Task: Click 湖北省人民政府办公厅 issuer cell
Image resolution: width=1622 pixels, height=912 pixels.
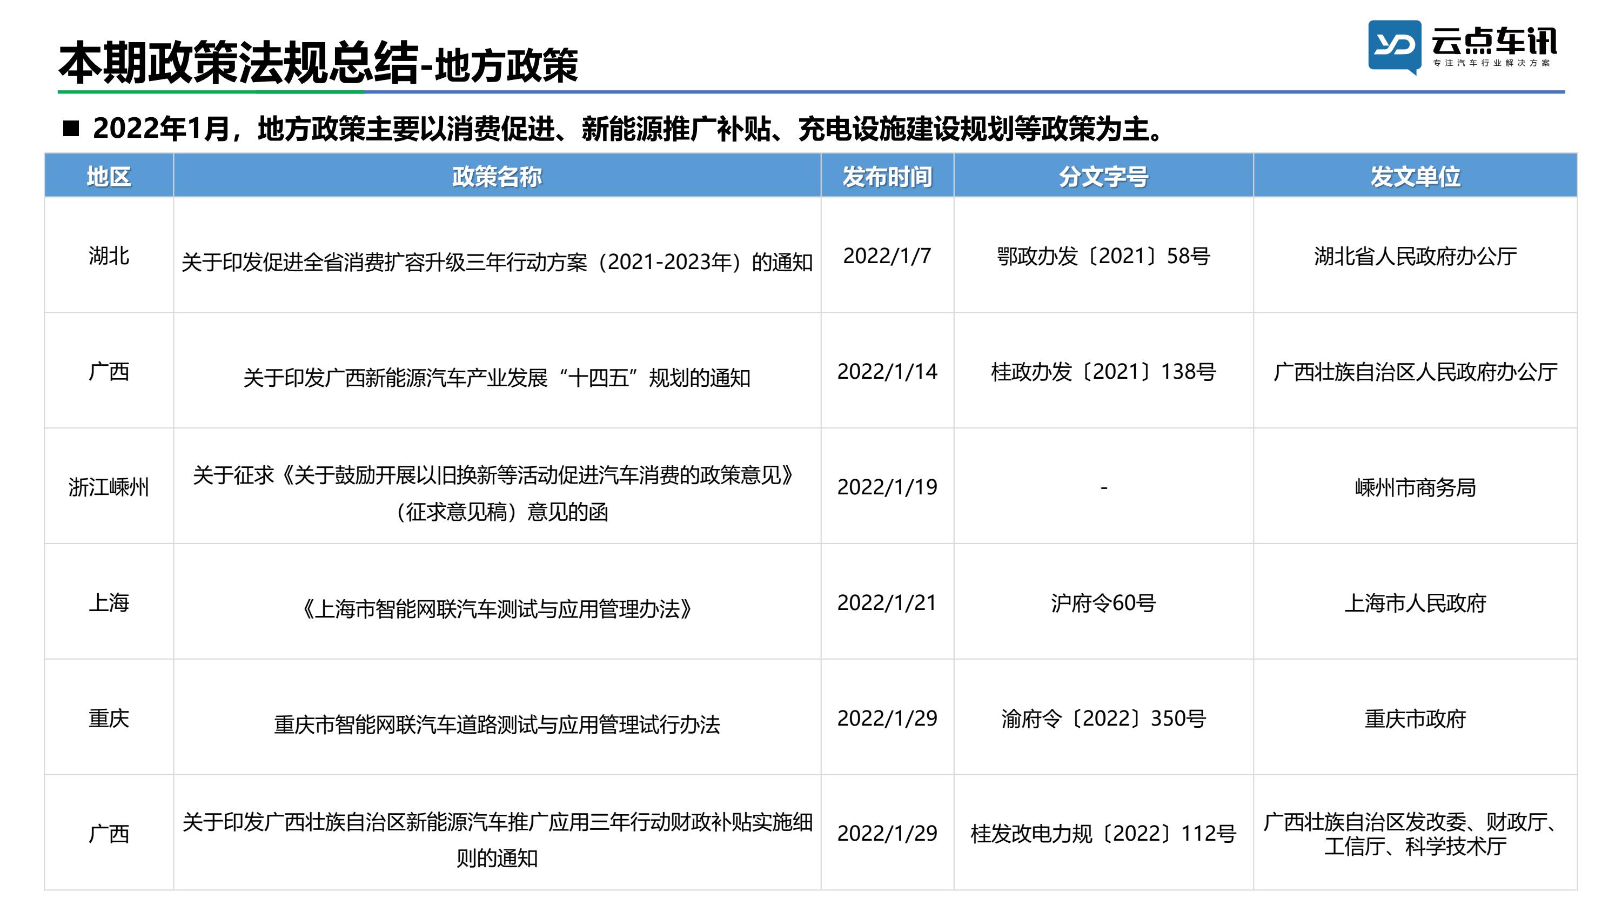Action: tap(1415, 256)
